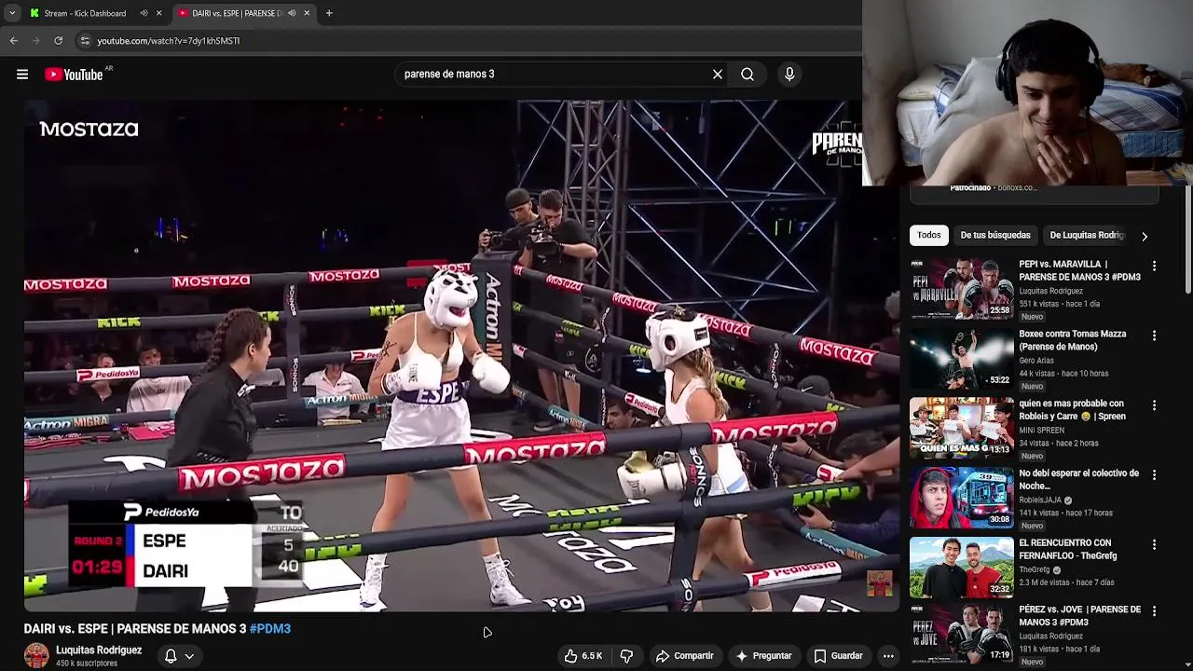The height and width of the screenshot is (671, 1193).
Task: Open 'EL REENCUENTRO CON FERNANFLOO' thumbnail
Action: point(962,568)
